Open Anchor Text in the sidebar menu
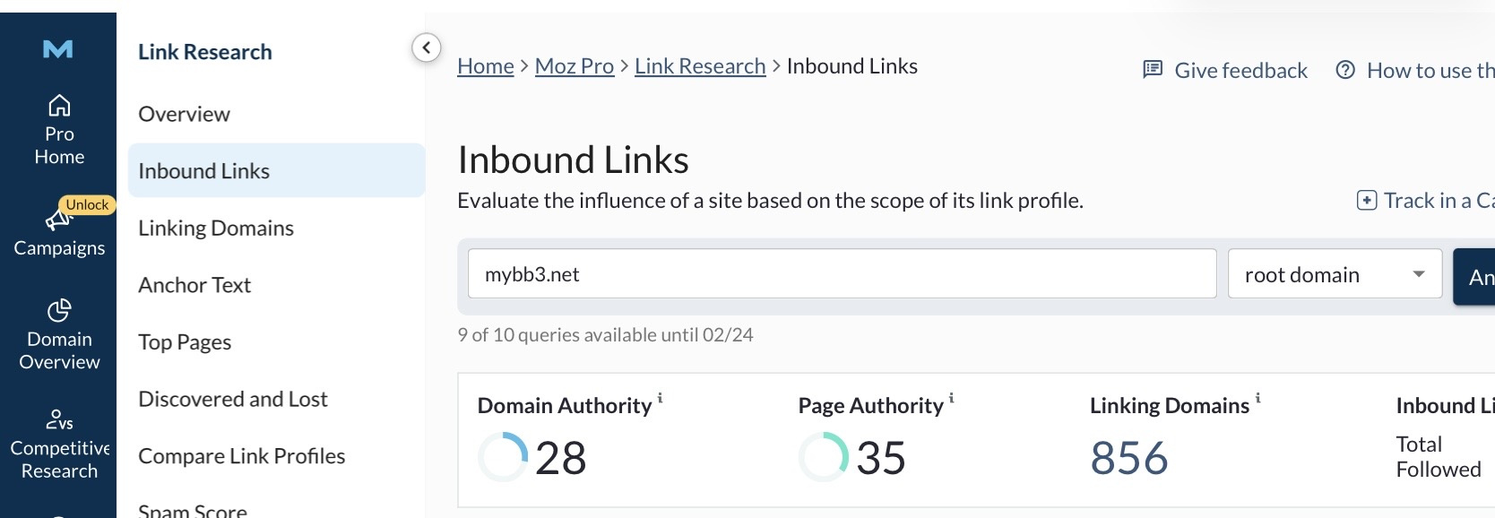Viewport: 1495px width, 518px height. [x=194, y=285]
